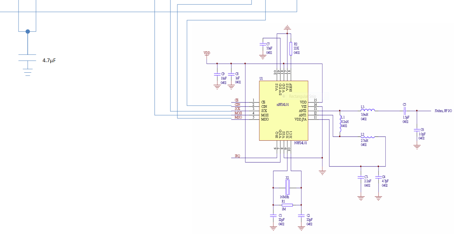Select the X1 crystal symbol
This screenshot has height=234, width=461.
(x=287, y=188)
